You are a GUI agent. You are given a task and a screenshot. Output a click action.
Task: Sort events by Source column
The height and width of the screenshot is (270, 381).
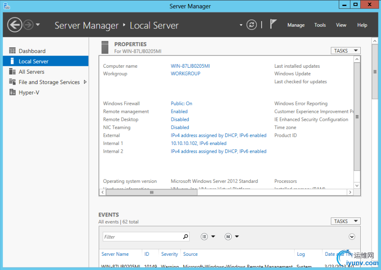[x=190, y=254]
